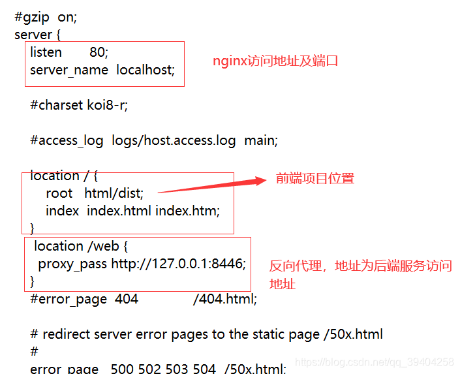The height and width of the screenshot is (374, 460).
Task: Click the 'server_name localhost;' line
Action: 102,70
